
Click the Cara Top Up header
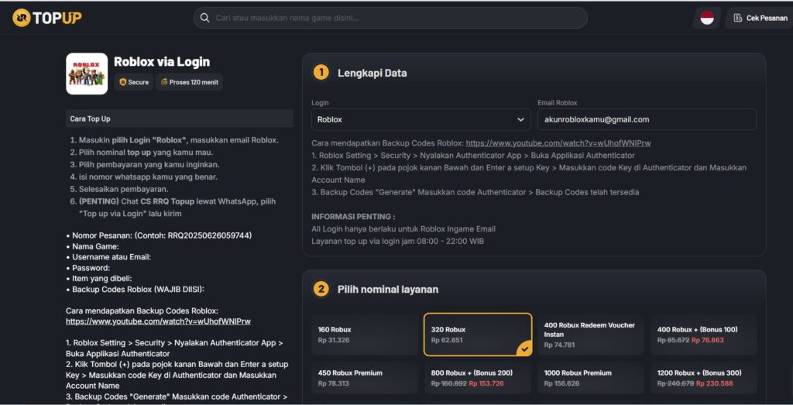pos(180,118)
